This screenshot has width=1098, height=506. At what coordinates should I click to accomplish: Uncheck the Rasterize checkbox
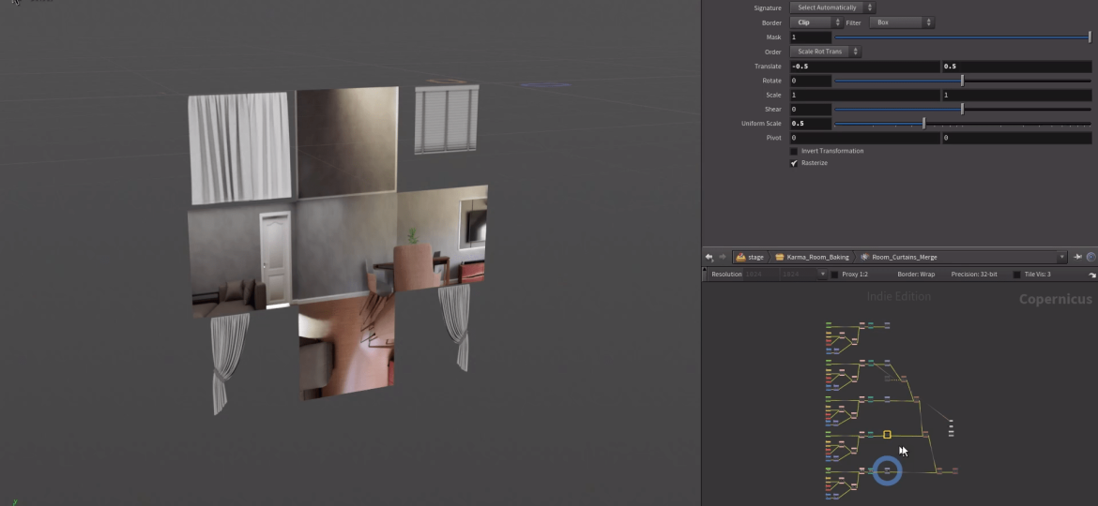[794, 163]
